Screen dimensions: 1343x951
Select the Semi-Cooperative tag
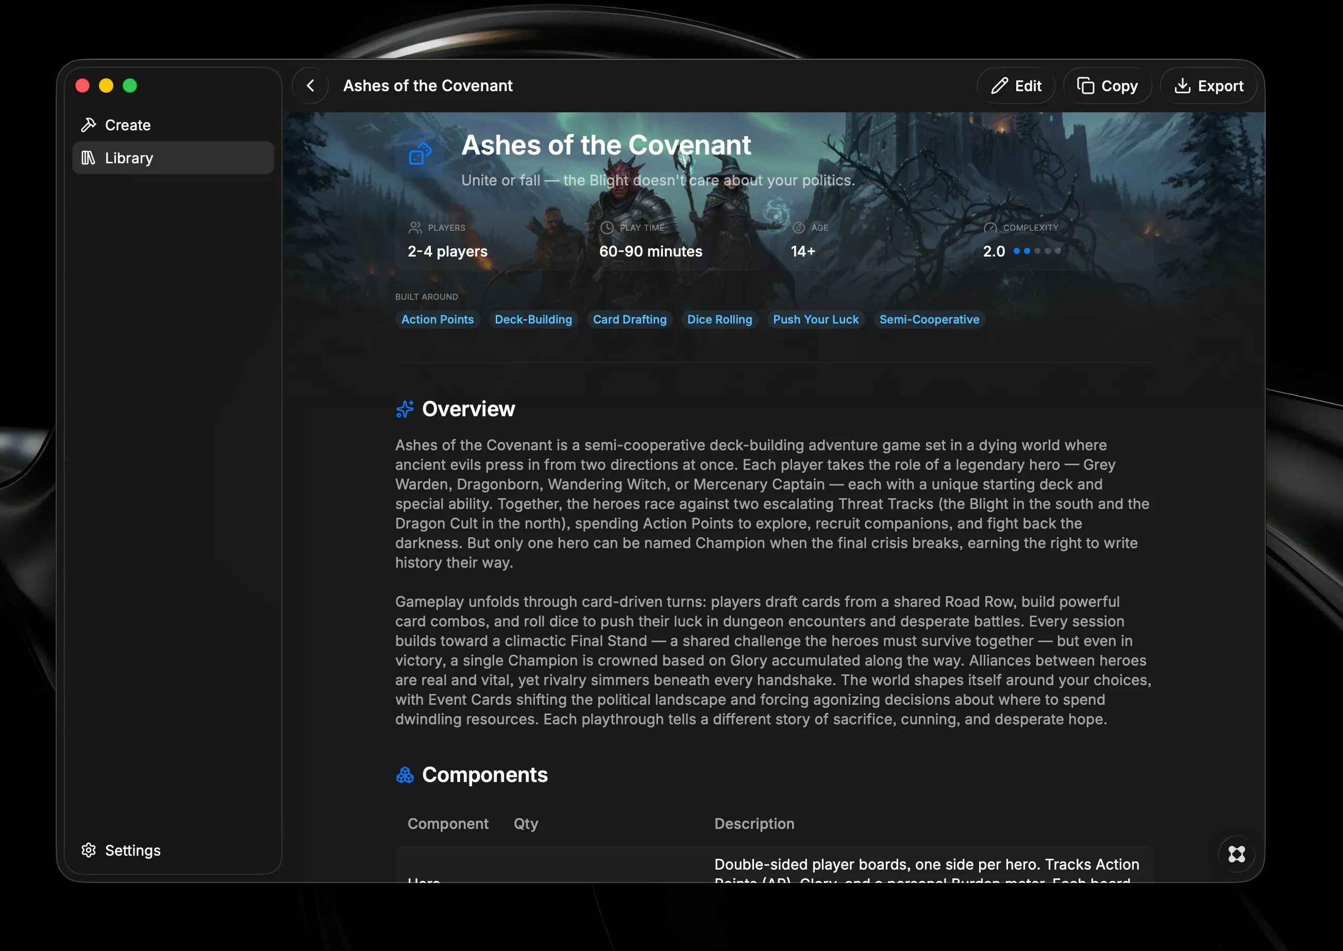pos(930,320)
